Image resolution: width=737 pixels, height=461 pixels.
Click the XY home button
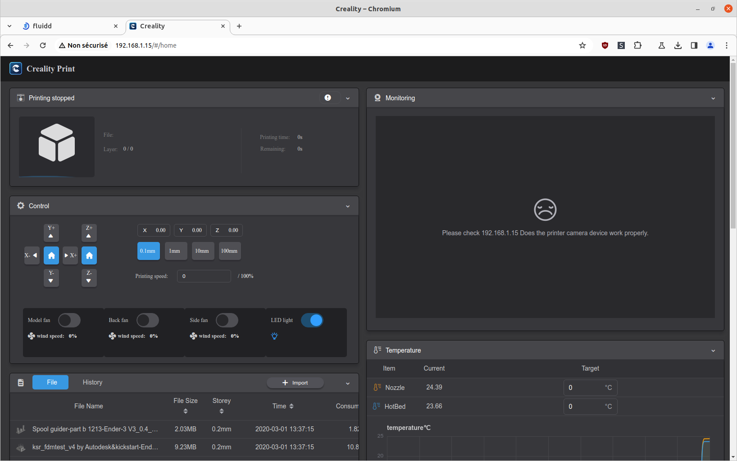click(51, 255)
